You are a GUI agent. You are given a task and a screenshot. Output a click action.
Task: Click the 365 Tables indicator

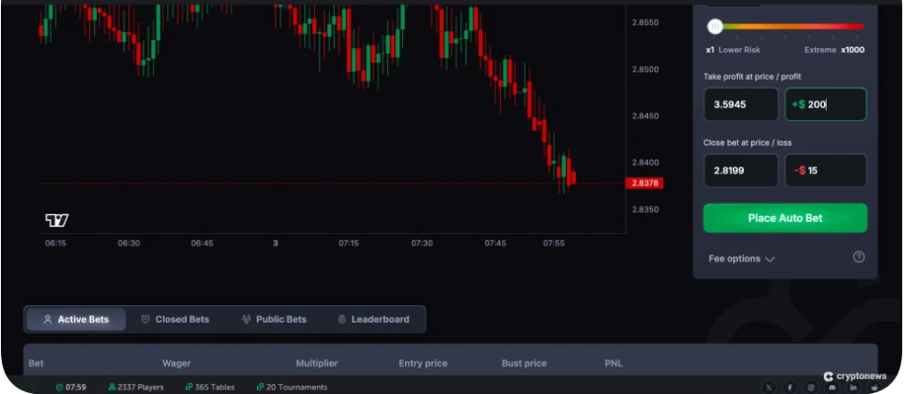coord(210,387)
